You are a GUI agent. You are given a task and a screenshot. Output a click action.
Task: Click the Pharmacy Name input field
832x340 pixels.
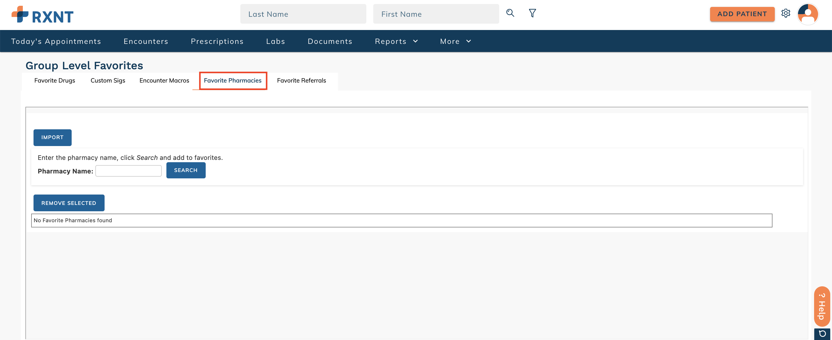click(x=128, y=171)
